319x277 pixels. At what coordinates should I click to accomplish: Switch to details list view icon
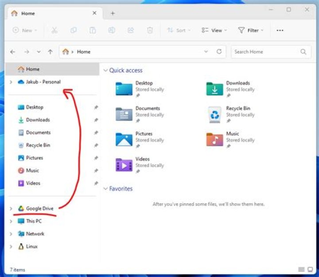[301, 269]
